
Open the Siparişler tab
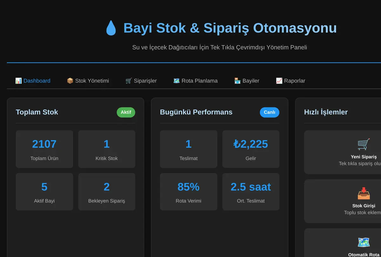pos(141,81)
